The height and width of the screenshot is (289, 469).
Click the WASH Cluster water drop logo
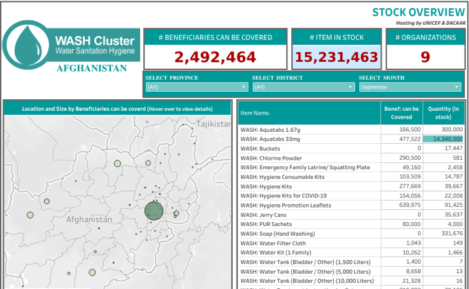[27, 44]
